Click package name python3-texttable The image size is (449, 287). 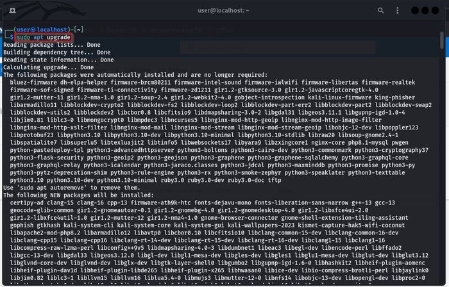tap(377, 173)
